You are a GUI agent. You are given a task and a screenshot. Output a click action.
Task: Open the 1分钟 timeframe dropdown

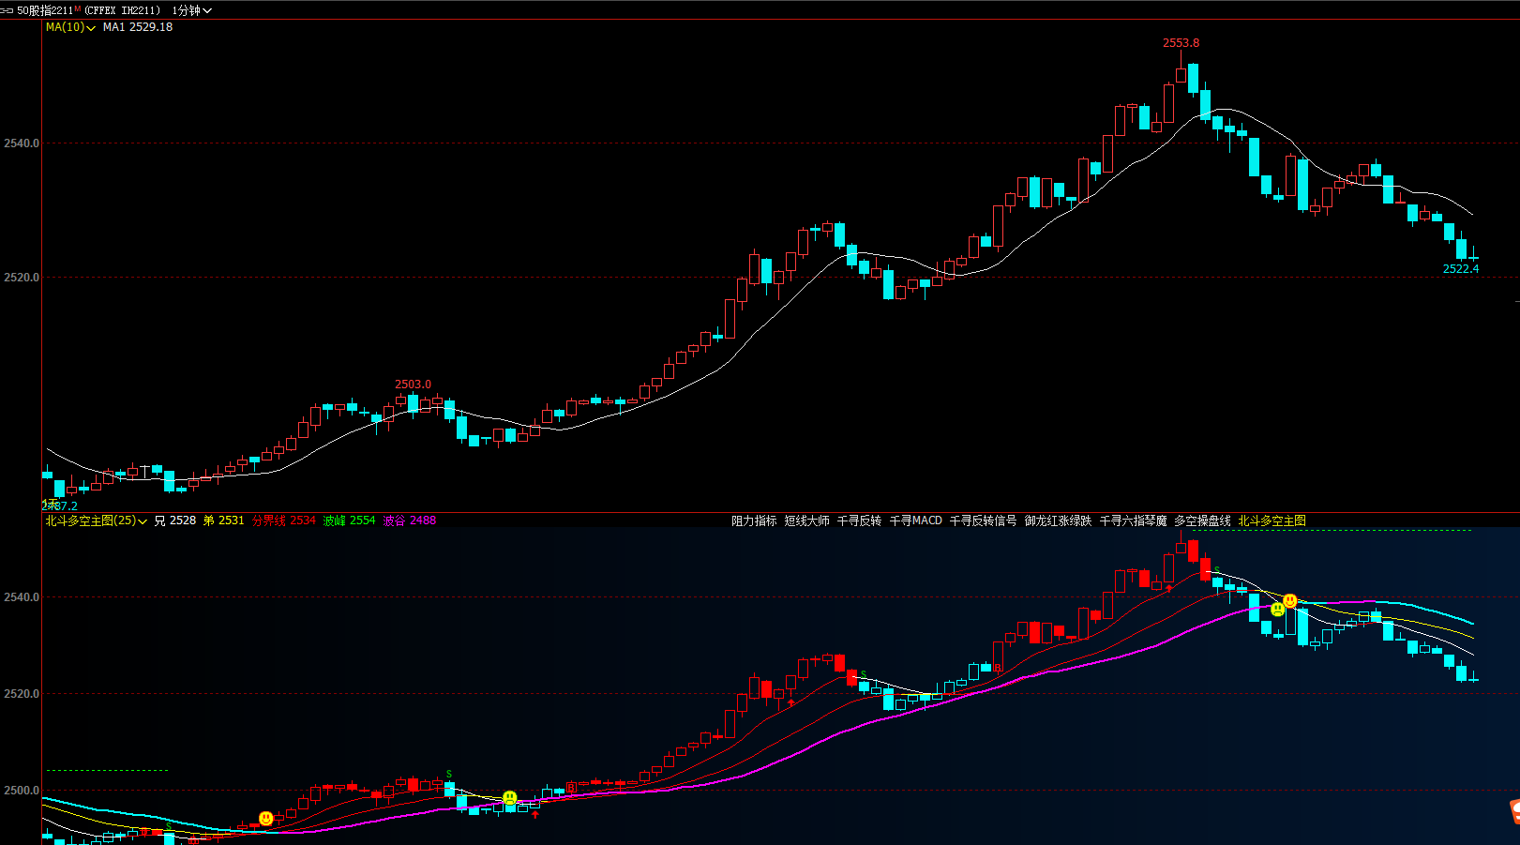pyautogui.click(x=192, y=10)
